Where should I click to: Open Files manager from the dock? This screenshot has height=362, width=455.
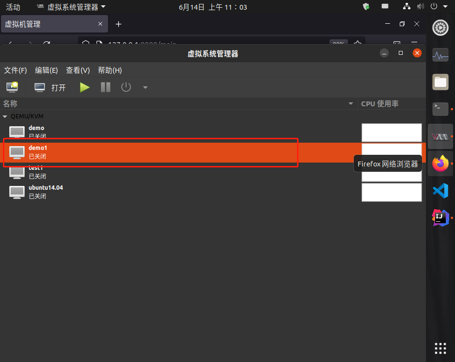pos(440,82)
